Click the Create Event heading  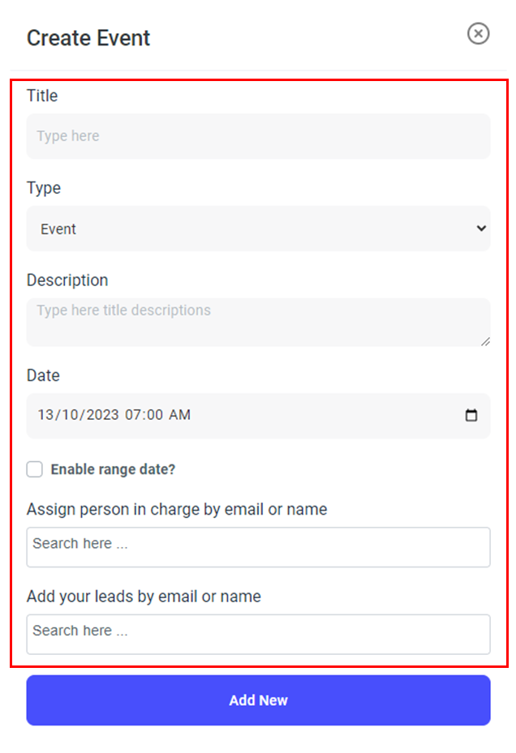pyautogui.click(x=88, y=38)
